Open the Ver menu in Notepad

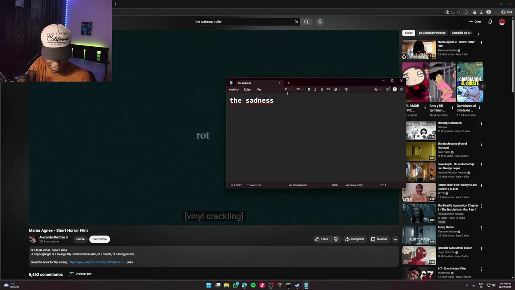pos(259,89)
